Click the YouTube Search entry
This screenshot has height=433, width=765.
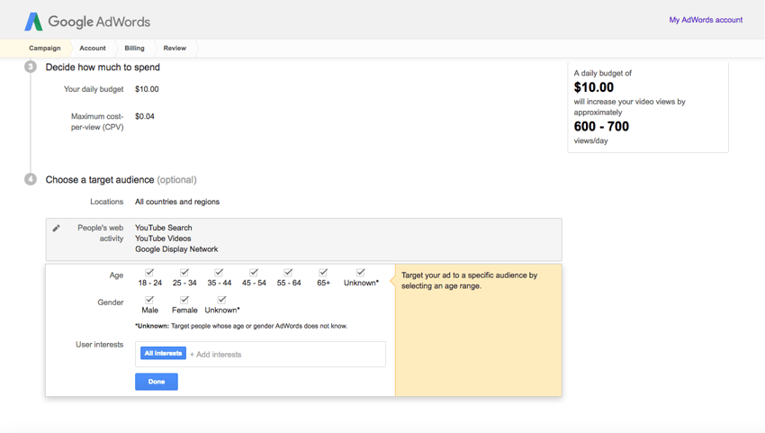click(164, 228)
